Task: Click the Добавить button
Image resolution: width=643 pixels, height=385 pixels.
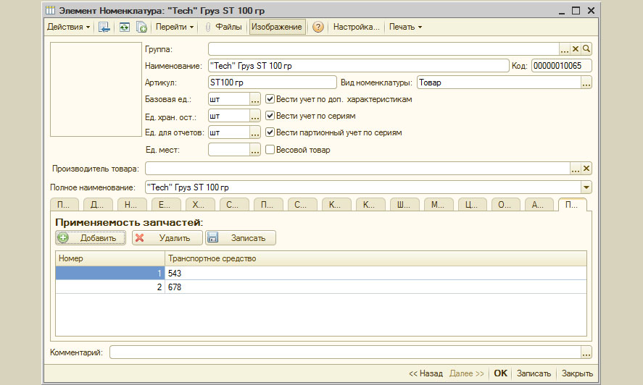Action: (x=91, y=237)
